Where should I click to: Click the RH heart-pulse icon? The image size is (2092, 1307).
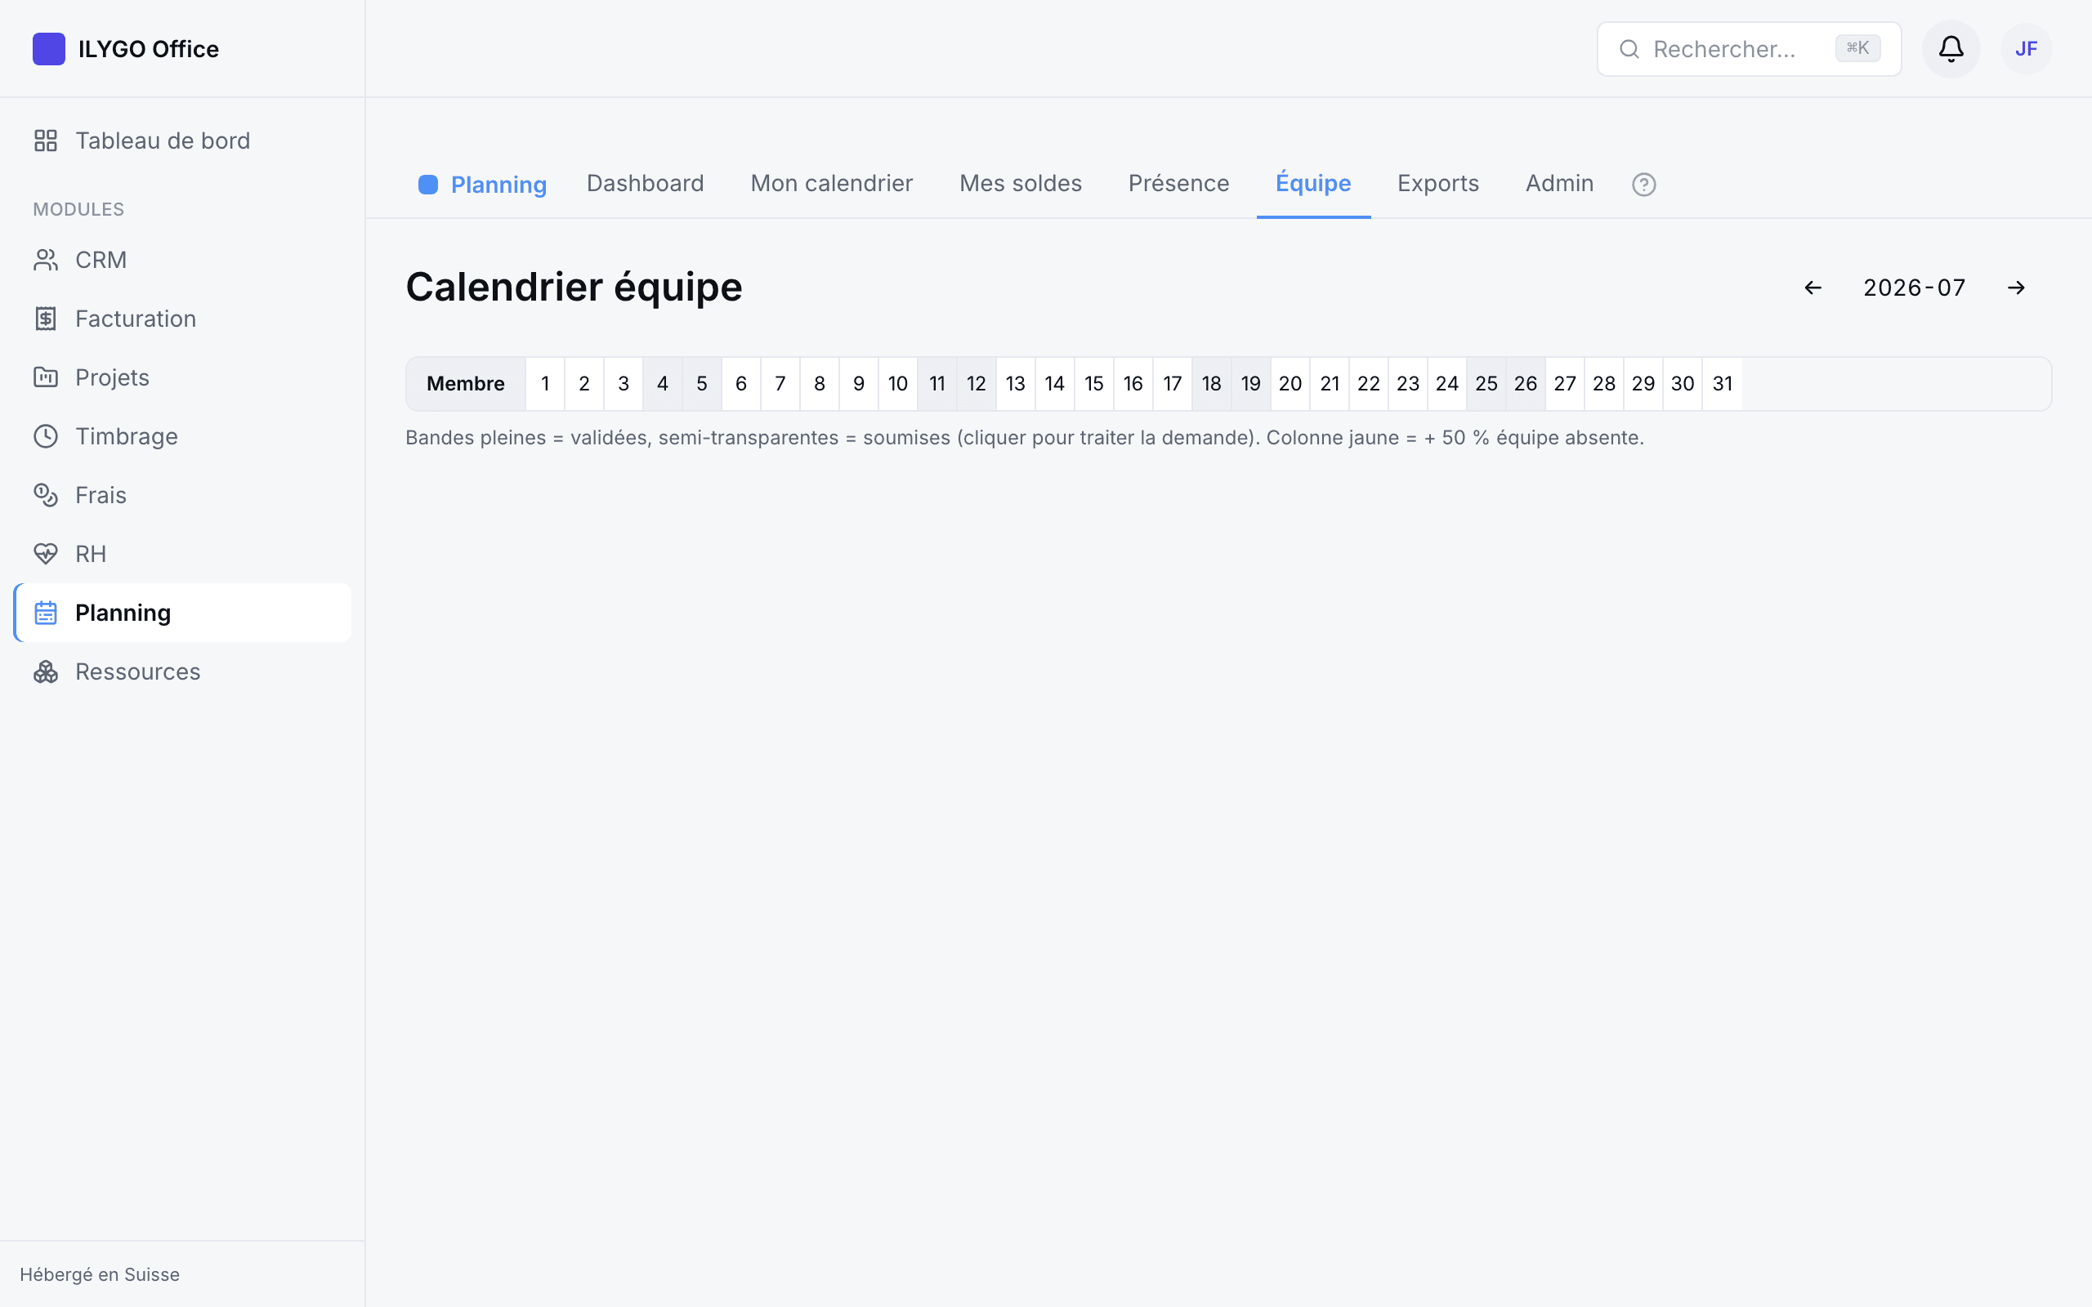(46, 553)
